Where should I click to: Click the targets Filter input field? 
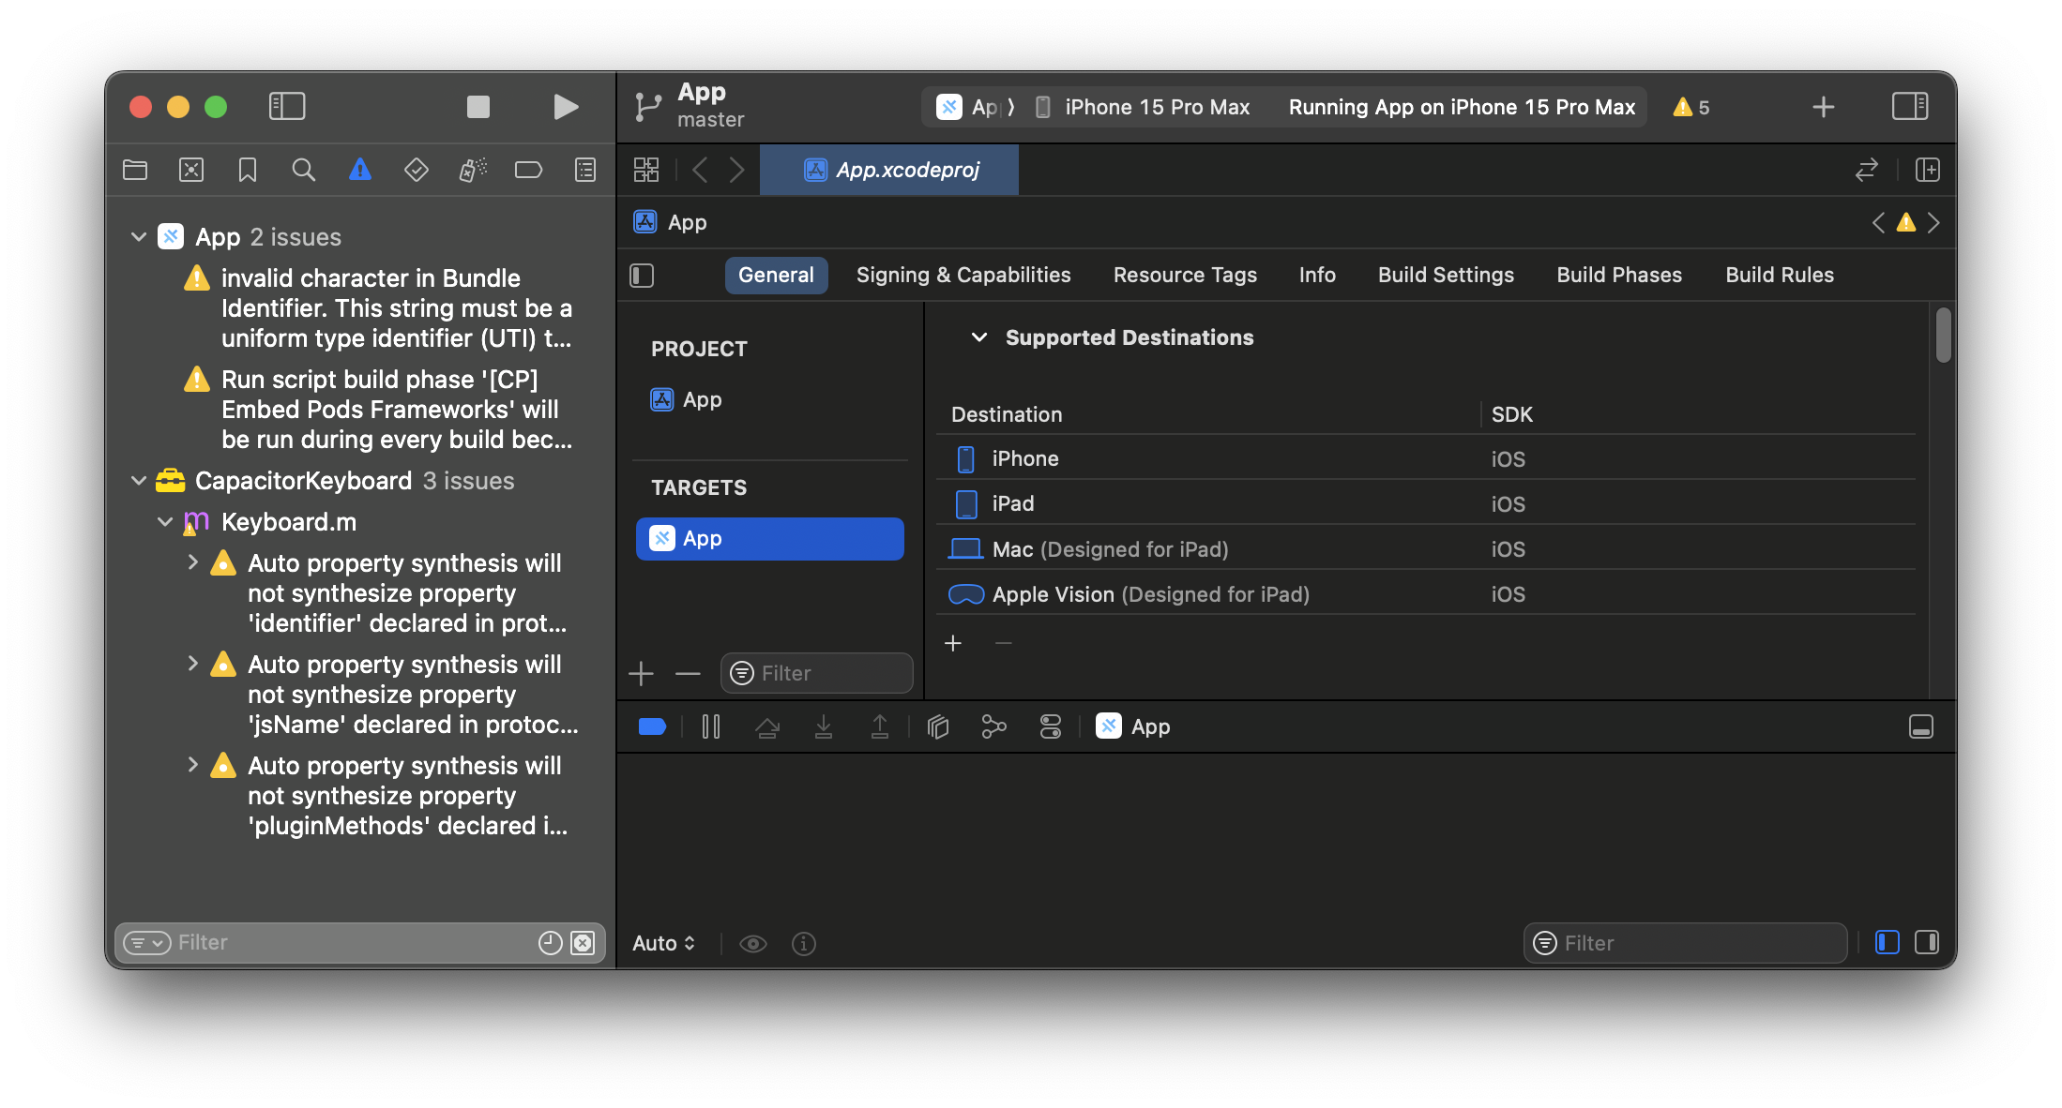tap(826, 673)
